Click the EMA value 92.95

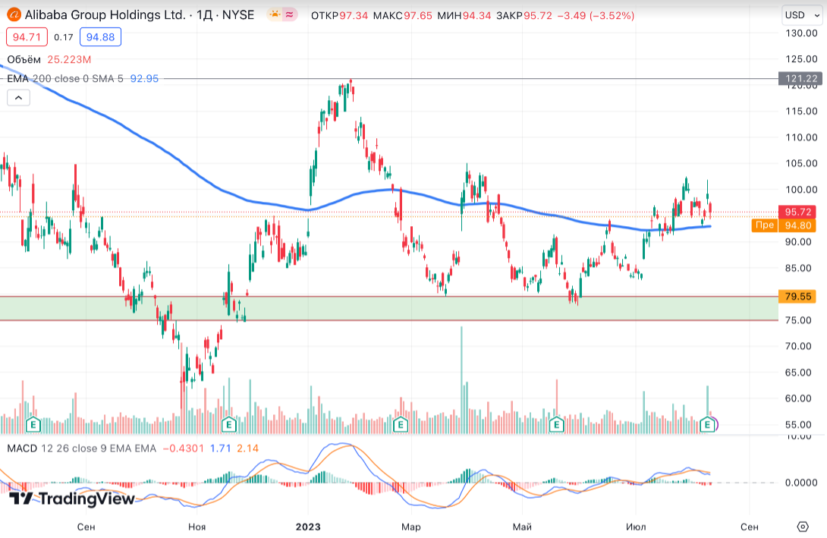point(144,79)
